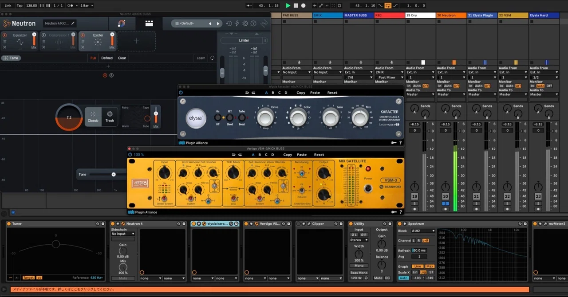Open Neutron 4 Sidechain No Input dropdown
This screenshot has width=568, height=297.
click(123, 234)
